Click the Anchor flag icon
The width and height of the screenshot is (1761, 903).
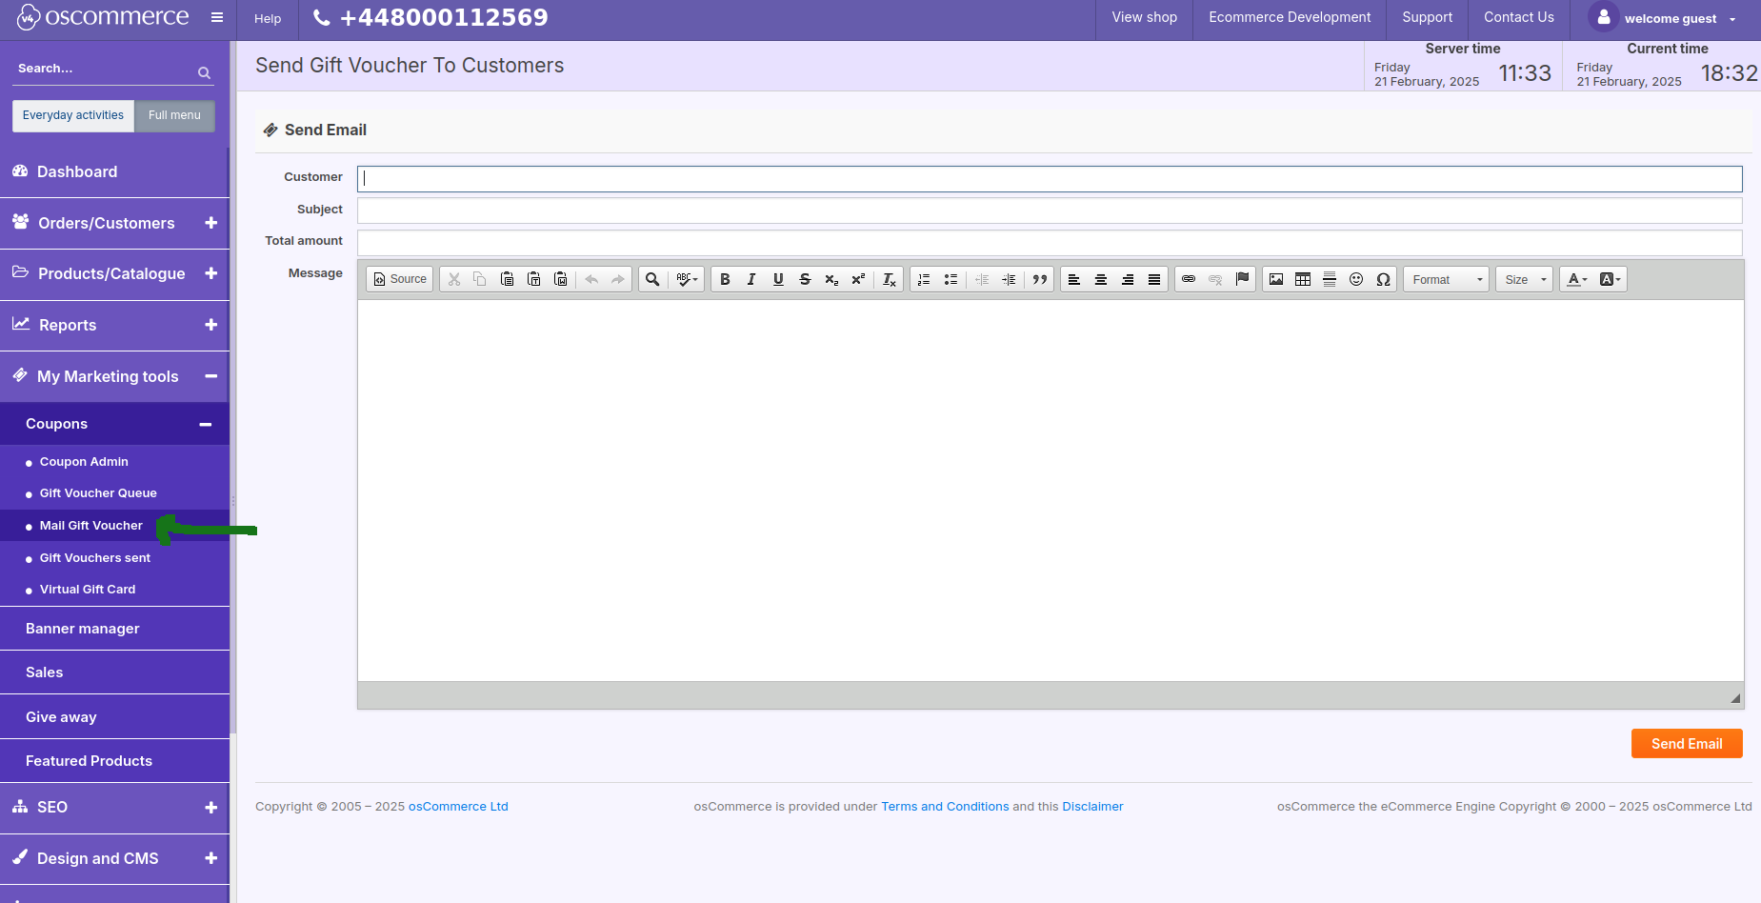tap(1242, 279)
